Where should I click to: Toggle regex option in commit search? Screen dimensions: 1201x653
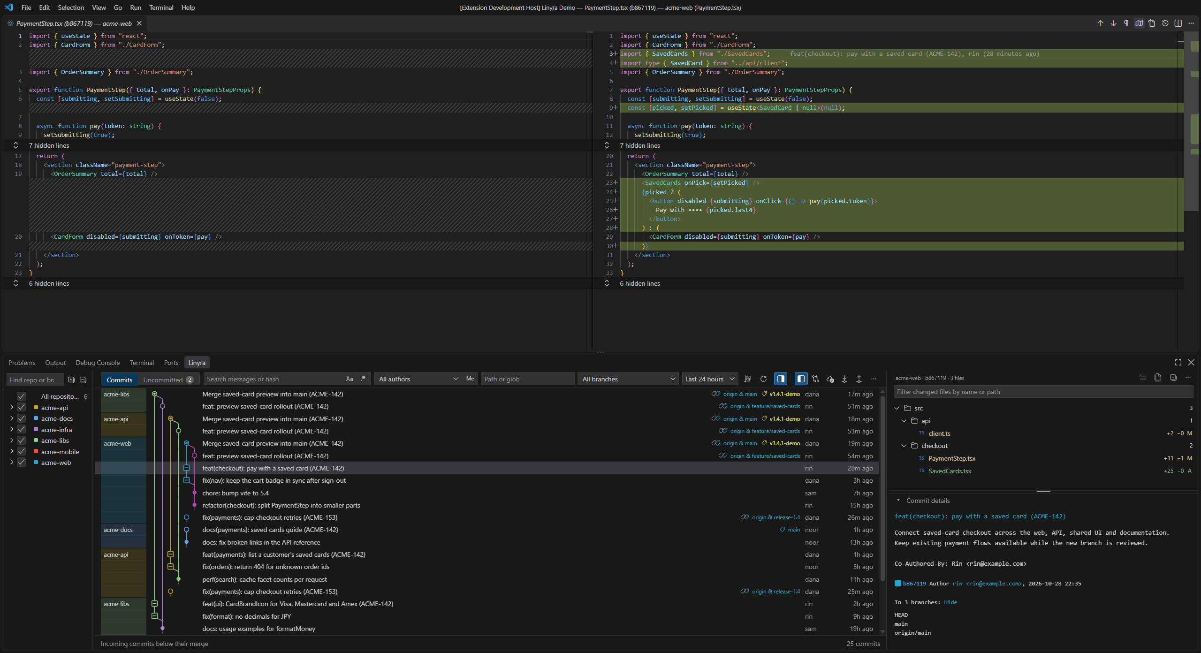point(363,379)
